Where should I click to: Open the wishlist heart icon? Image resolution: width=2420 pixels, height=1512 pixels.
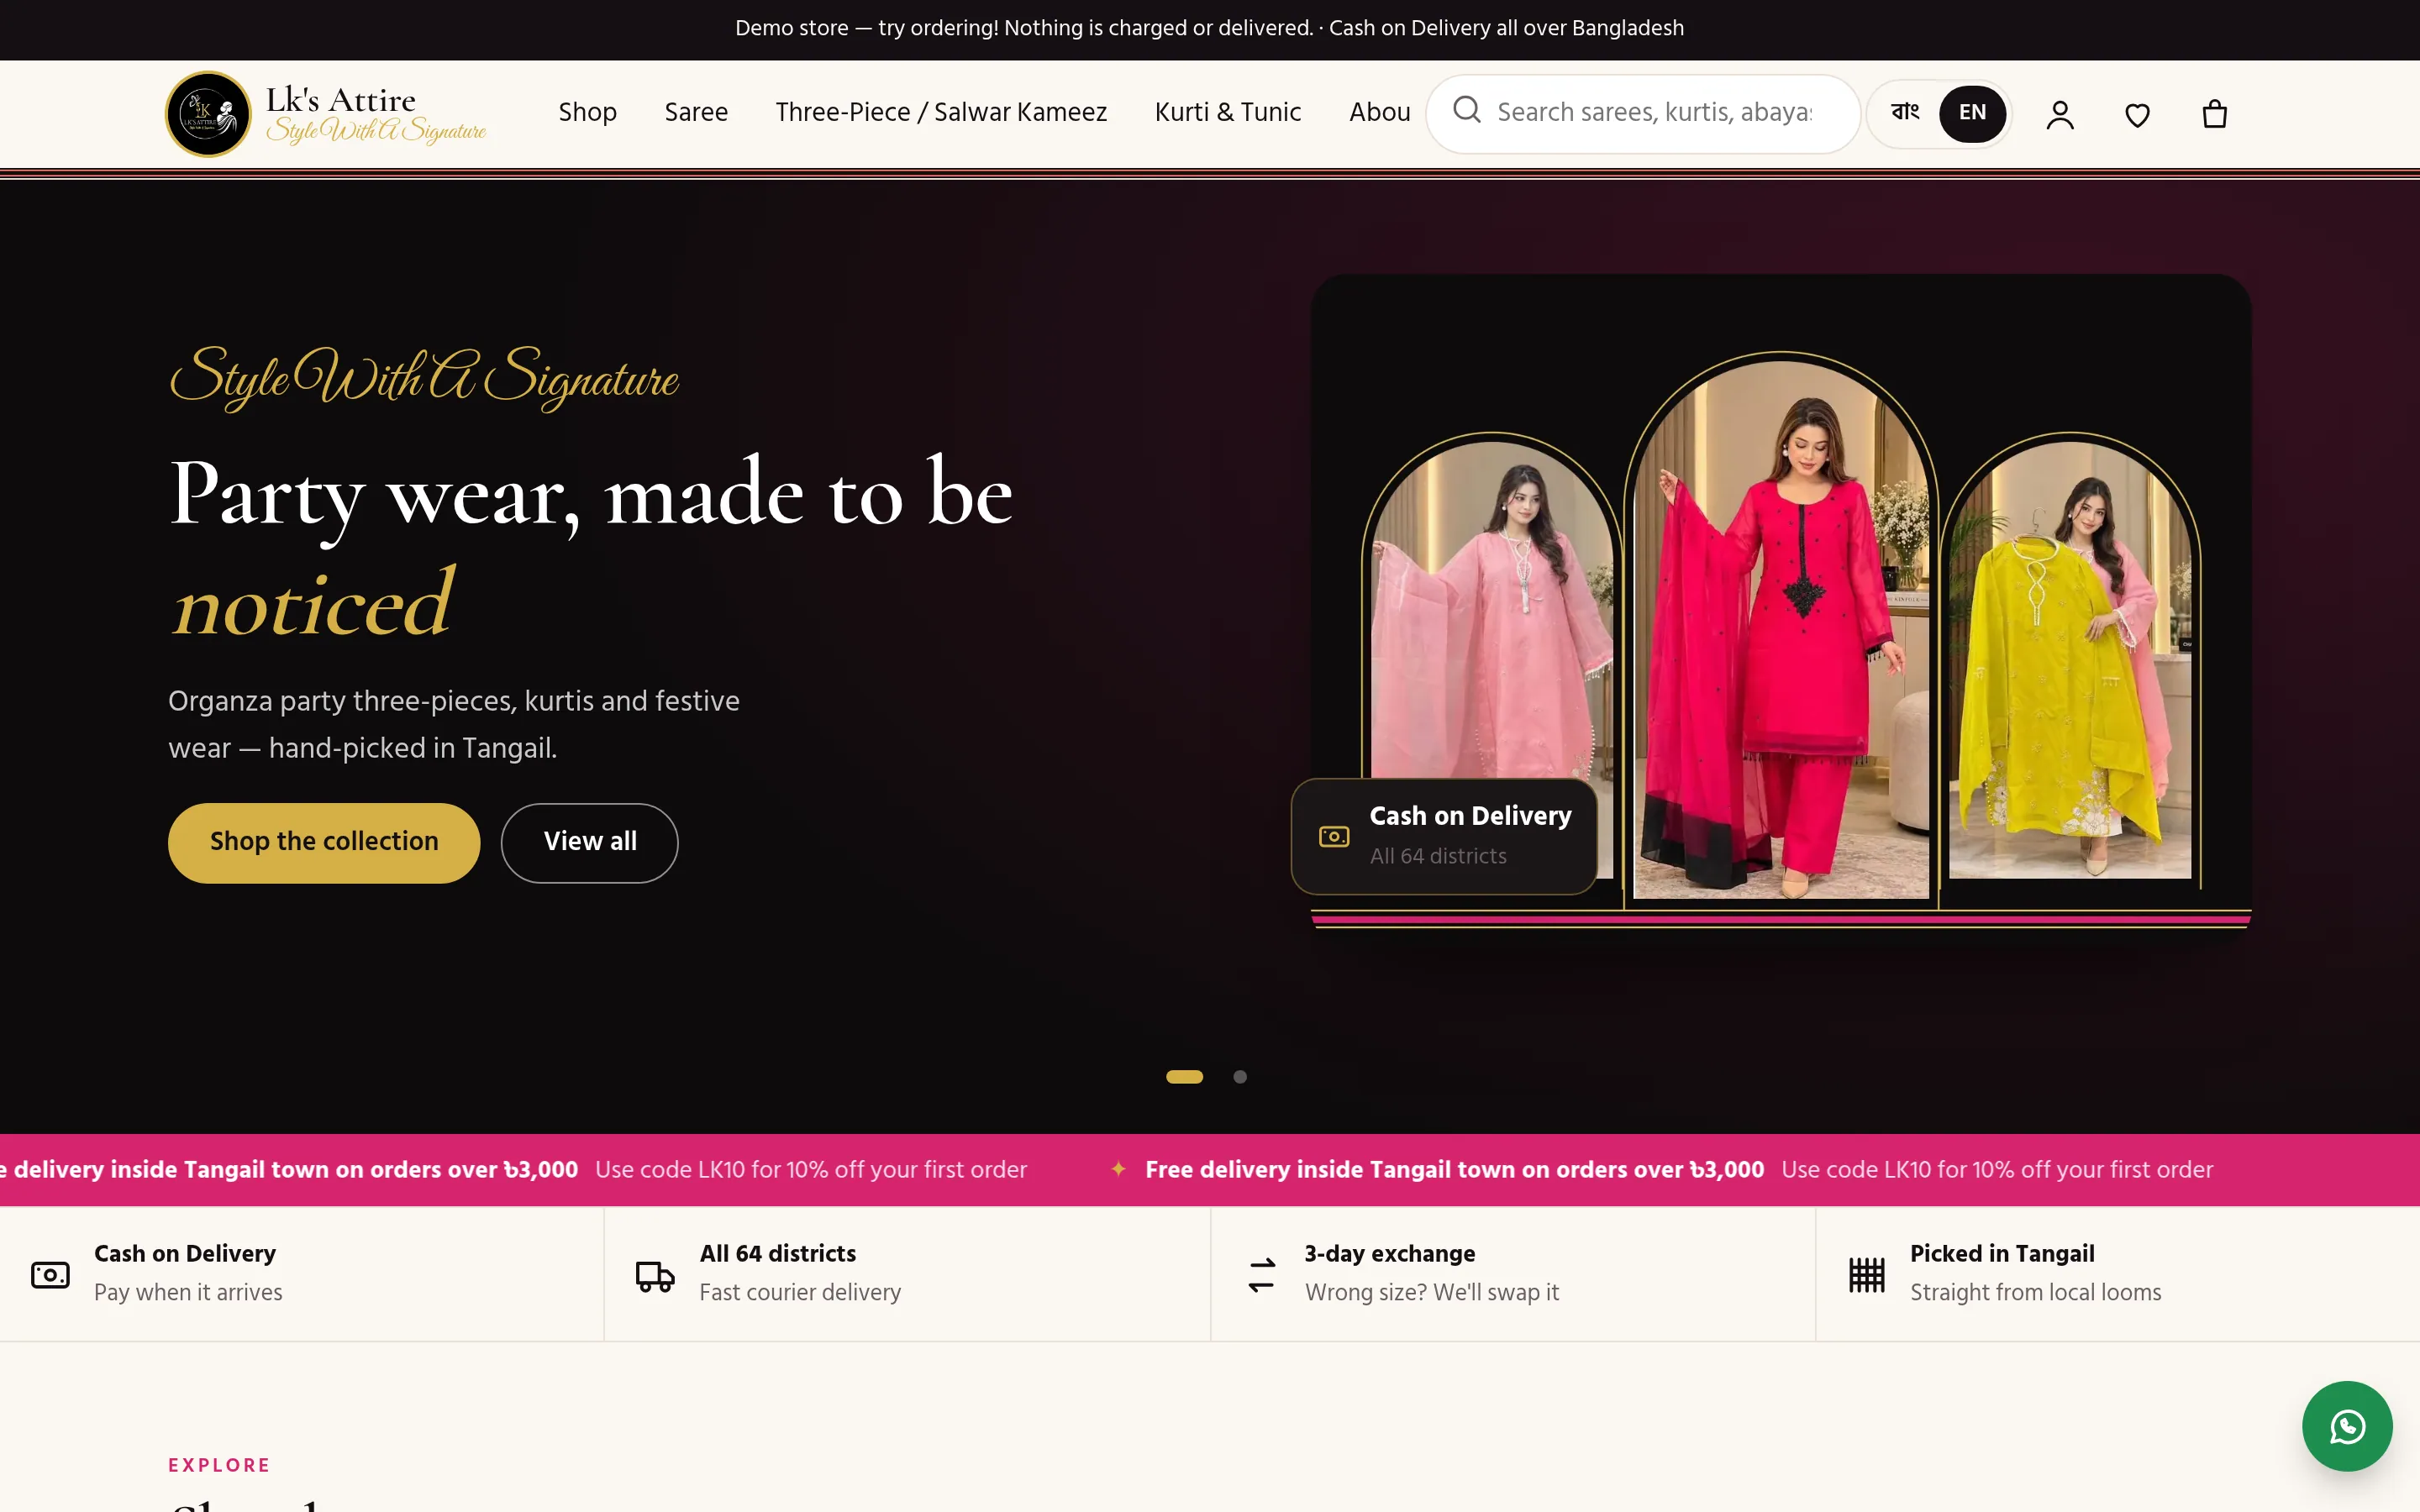[2137, 114]
